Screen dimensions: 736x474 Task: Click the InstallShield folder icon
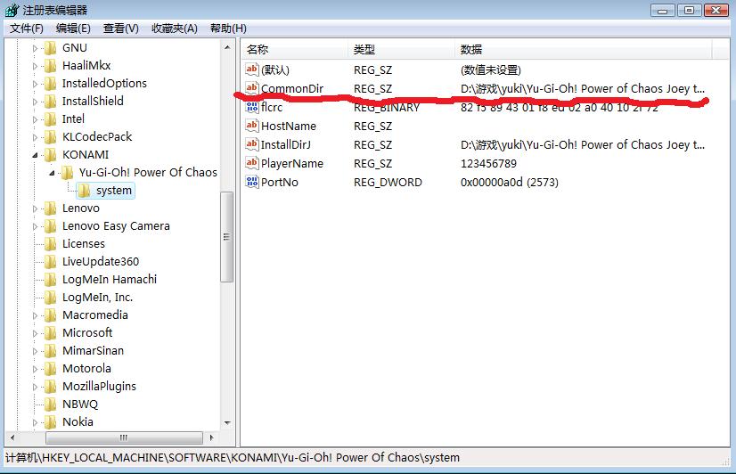pyautogui.click(x=50, y=102)
